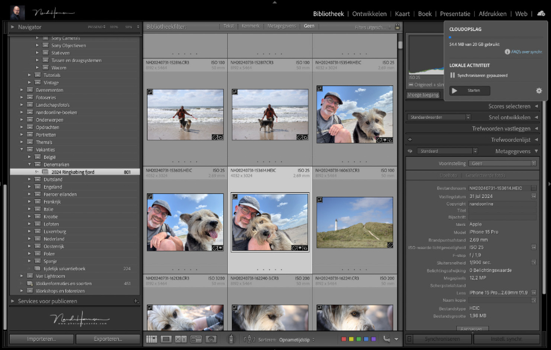551x350 pixels.
Task: Open the Voorinstelling Geen dropdown
Action: point(502,163)
